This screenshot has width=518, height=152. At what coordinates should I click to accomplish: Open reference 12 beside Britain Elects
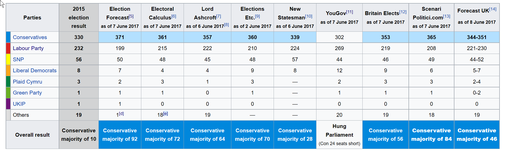tap(403, 12)
